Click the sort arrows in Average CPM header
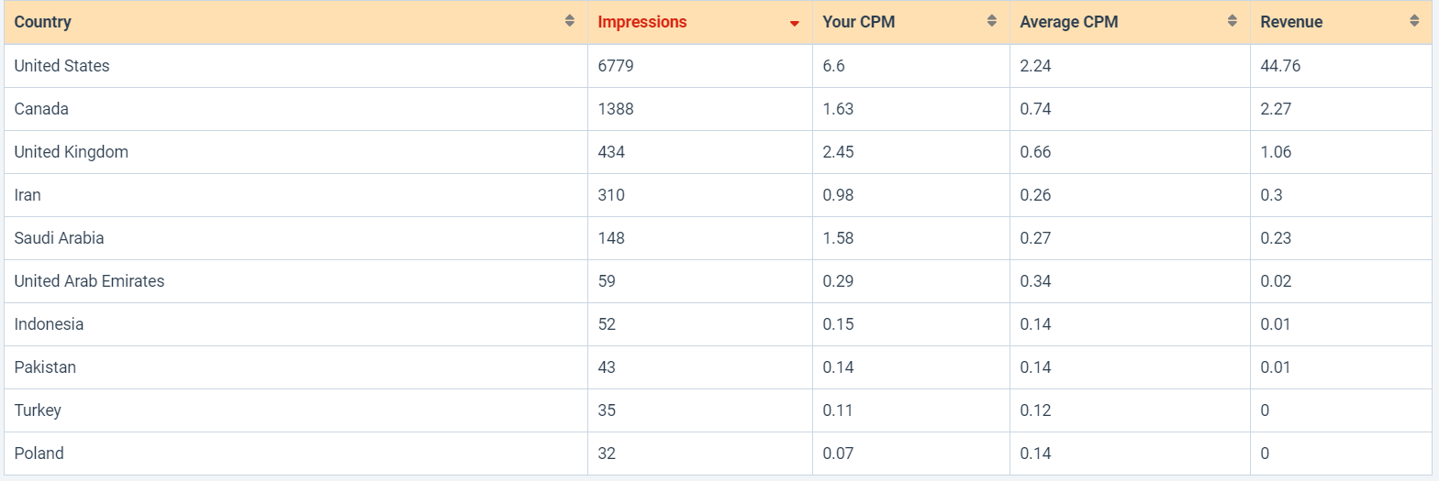Screen dimensions: 1439x481 tap(1233, 21)
